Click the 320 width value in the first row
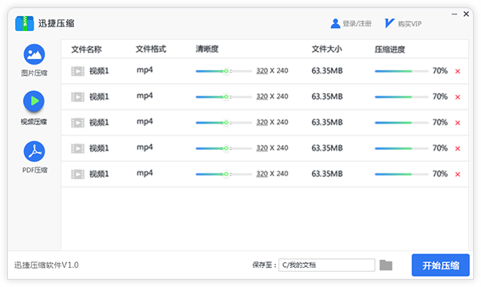481x287 pixels. 262,71
